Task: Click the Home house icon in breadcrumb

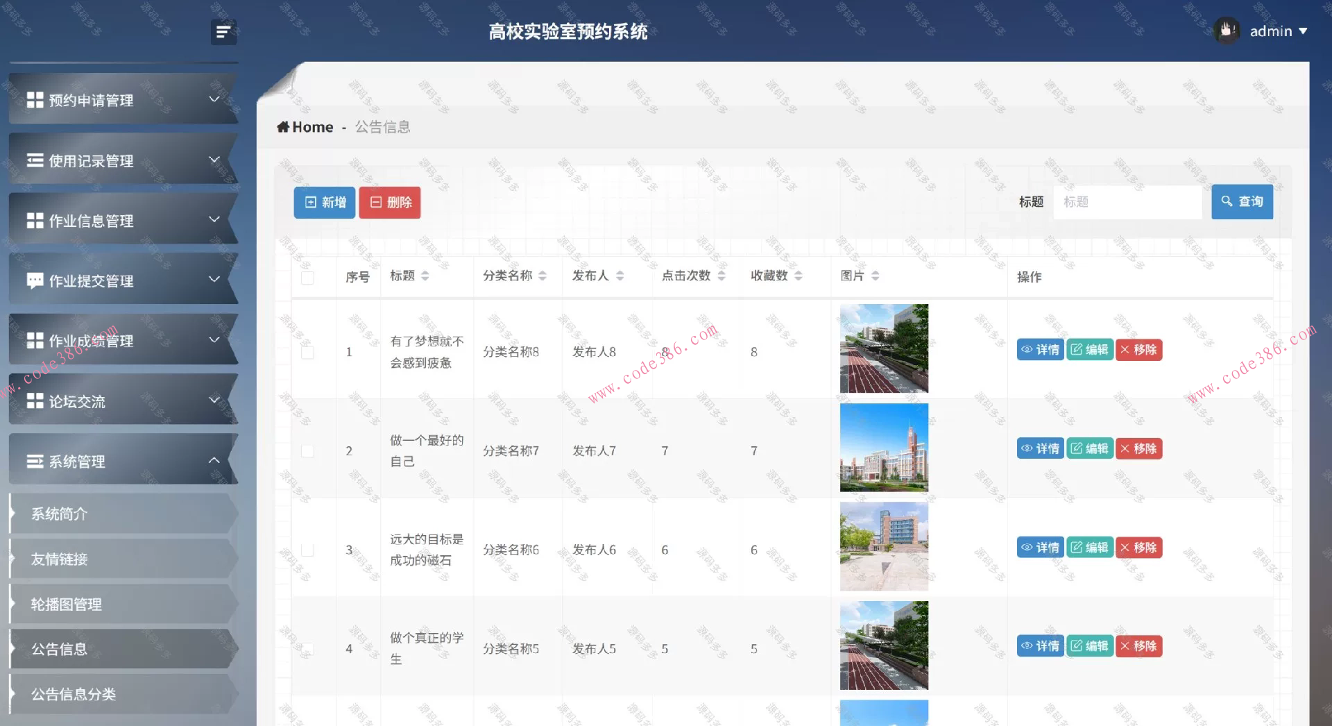Action: 283,126
